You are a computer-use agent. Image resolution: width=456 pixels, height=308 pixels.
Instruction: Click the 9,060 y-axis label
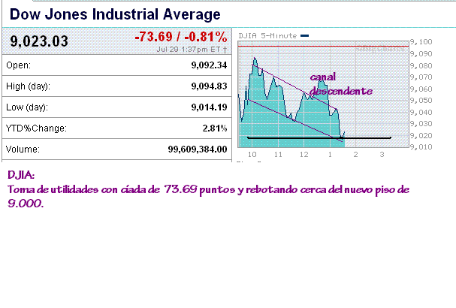coord(421,89)
